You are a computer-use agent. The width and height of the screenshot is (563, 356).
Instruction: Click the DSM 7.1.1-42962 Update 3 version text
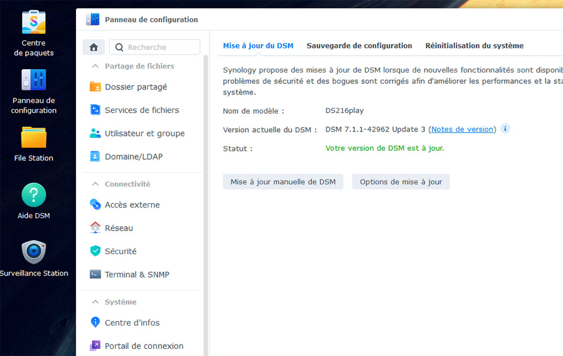click(x=375, y=129)
